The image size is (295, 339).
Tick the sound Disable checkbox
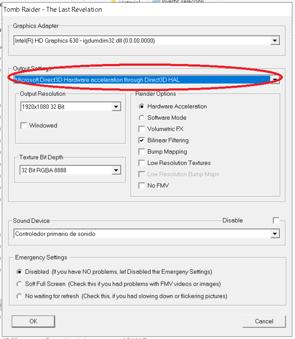pyautogui.click(x=276, y=221)
